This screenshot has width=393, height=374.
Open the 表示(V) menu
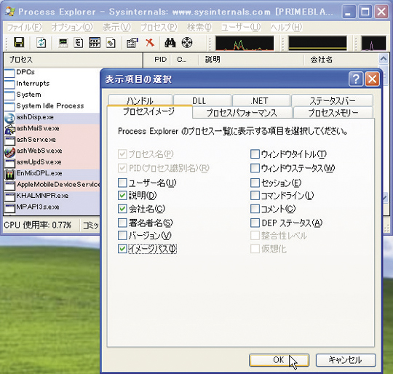click(x=116, y=27)
